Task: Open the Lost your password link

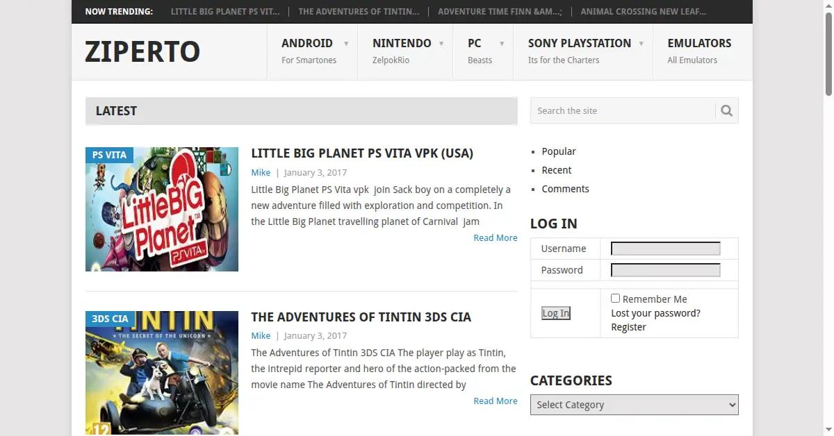Action: pyautogui.click(x=655, y=313)
